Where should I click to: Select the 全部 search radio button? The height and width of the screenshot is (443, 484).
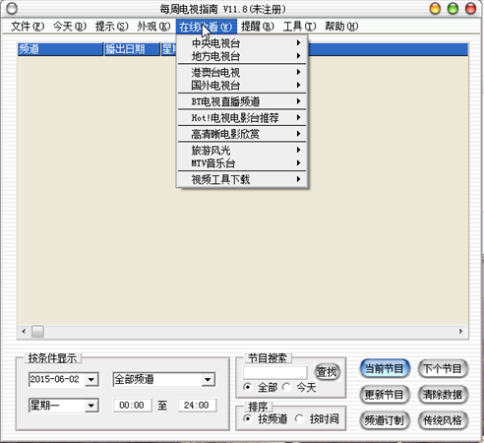(248, 388)
